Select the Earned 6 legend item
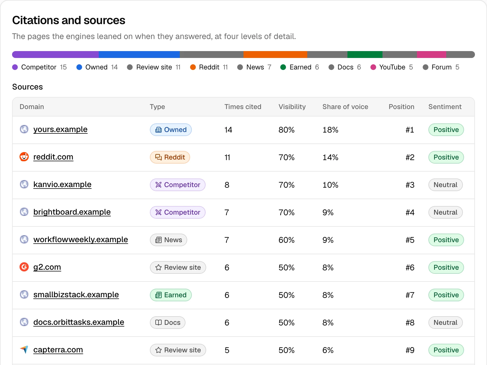This screenshot has height=365, width=487. 300,67
